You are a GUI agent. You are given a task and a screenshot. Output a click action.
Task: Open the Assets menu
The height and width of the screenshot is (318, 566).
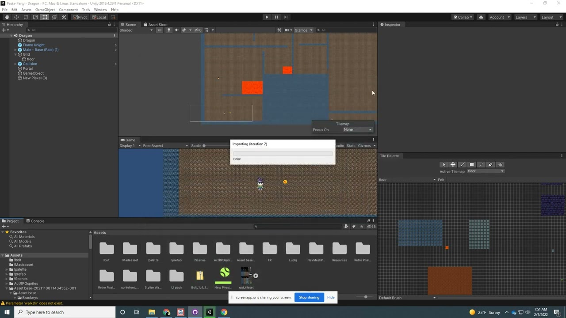[x=26, y=10]
